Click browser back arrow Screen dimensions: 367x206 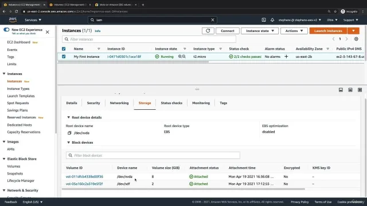tap(4, 11)
